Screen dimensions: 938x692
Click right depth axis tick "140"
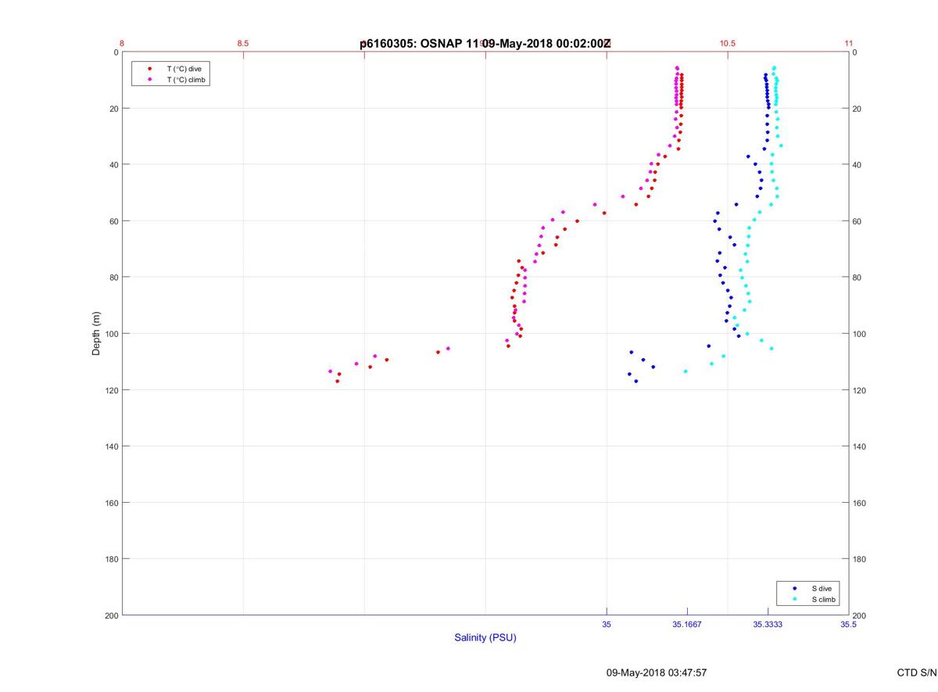860,446
